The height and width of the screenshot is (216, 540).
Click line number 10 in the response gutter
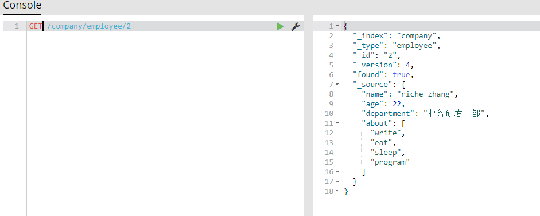tap(329, 114)
